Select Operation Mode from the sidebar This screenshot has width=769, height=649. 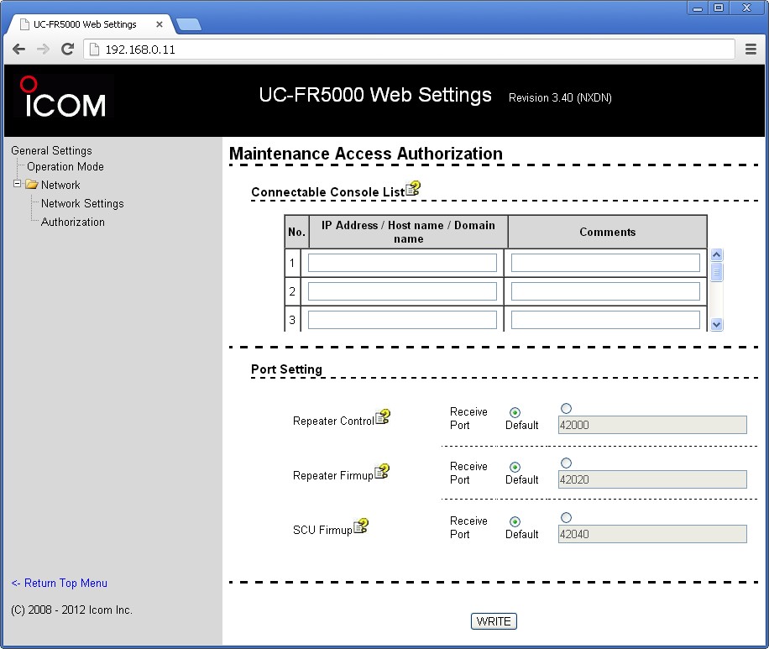(64, 166)
